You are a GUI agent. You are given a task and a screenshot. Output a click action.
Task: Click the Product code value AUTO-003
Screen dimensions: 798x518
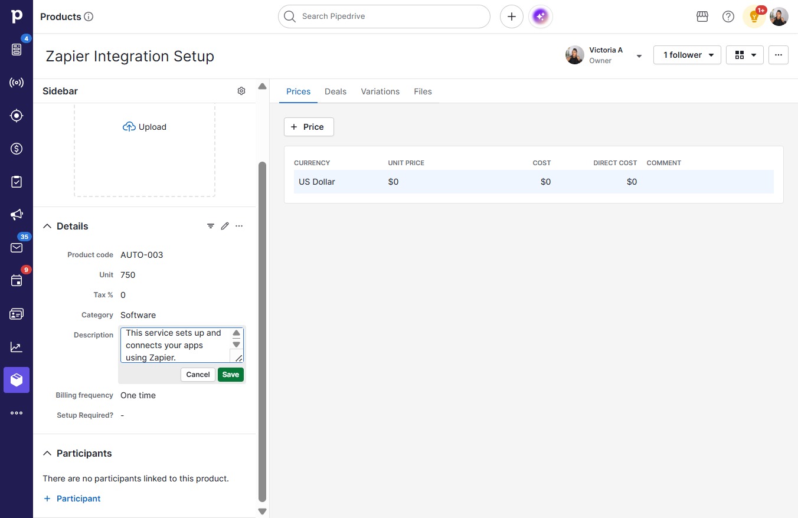(x=142, y=255)
